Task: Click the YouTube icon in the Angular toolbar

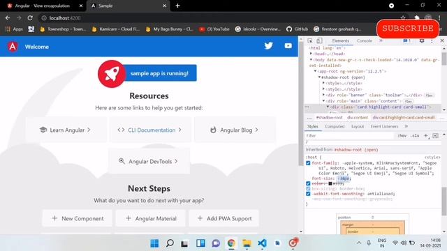Action: tap(288, 46)
